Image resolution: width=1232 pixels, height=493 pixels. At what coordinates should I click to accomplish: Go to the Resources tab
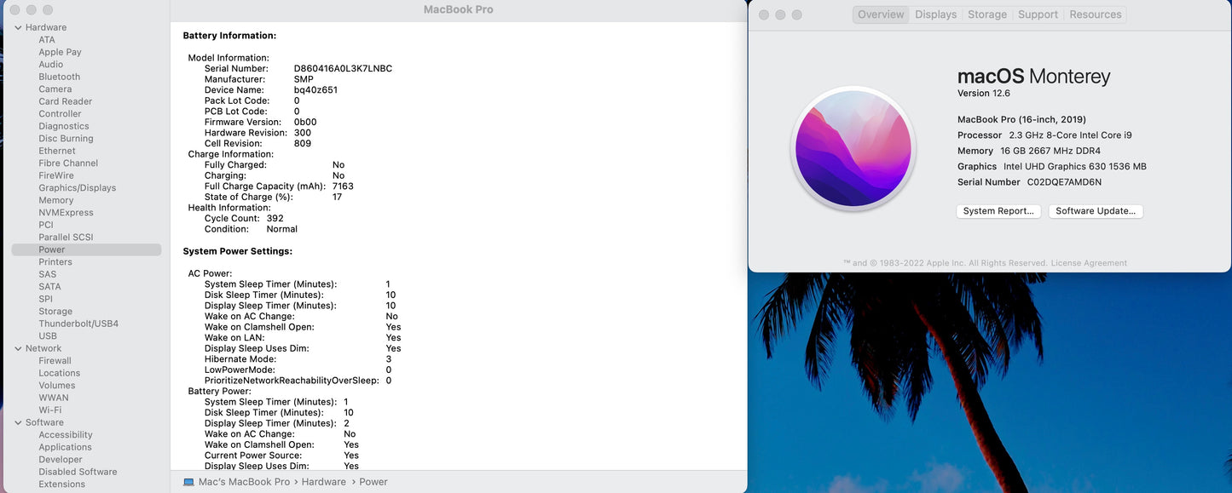[1095, 14]
